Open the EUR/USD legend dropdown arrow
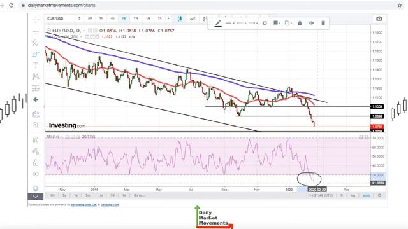Screen dimensions: 408x229 [x=84, y=31]
